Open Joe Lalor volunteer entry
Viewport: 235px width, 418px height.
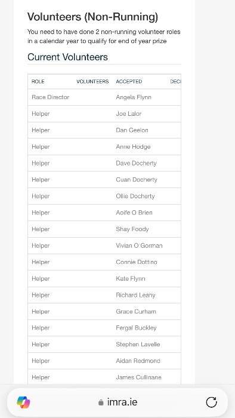[x=129, y=114]
